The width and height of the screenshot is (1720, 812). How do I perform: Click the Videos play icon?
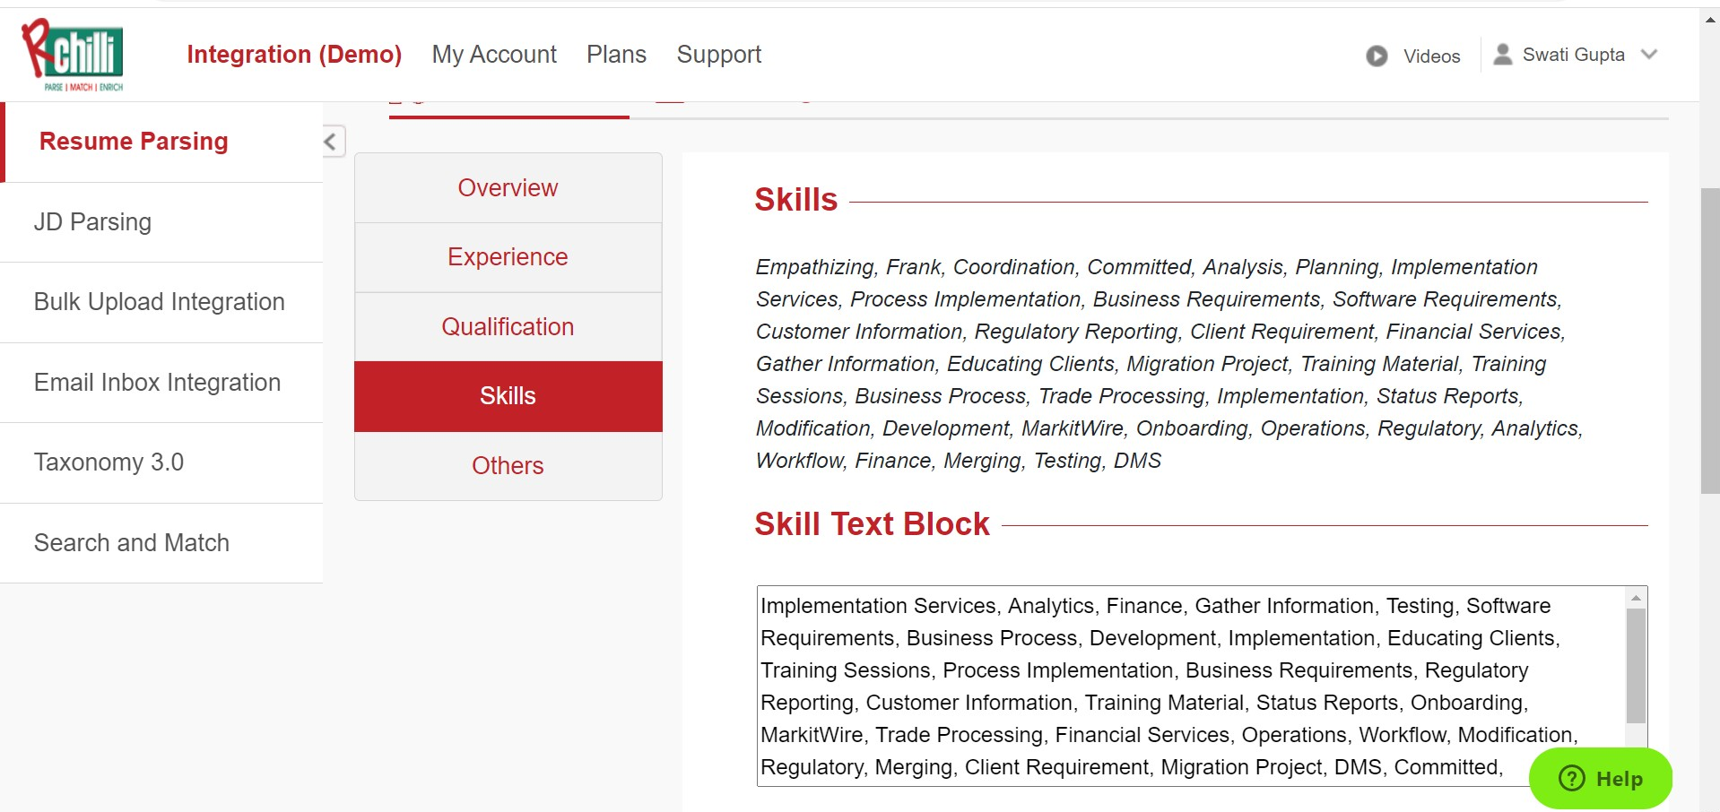pyautogui.click(x=1377, y=56)
